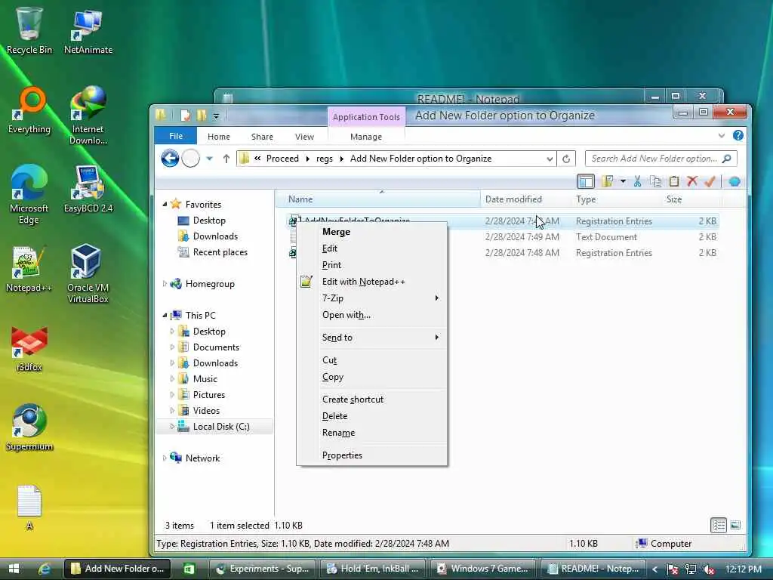The height and width of the screenshot is (580, 773).
Task: Launch Notepad++ desktop shortcut
Action: (29, 269)
